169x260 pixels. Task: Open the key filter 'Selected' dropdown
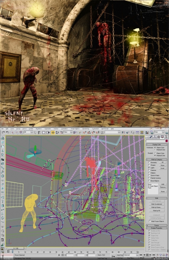pyautogui.click(x=131, y=255)
